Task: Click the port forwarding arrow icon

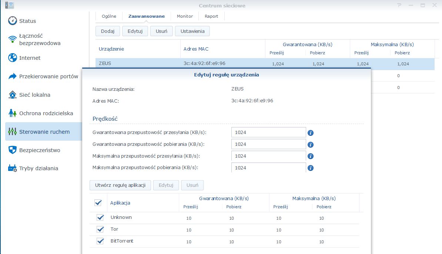Action: pyautogui.click(x=13, y=76)
